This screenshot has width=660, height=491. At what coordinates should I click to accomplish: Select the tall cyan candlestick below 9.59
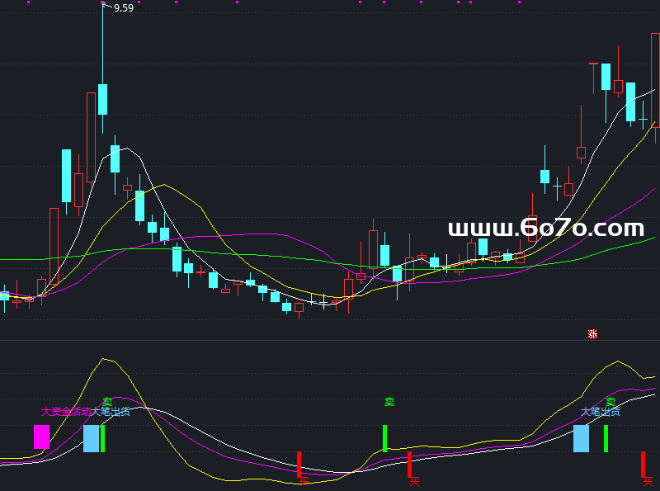click(x=102, y=99)
